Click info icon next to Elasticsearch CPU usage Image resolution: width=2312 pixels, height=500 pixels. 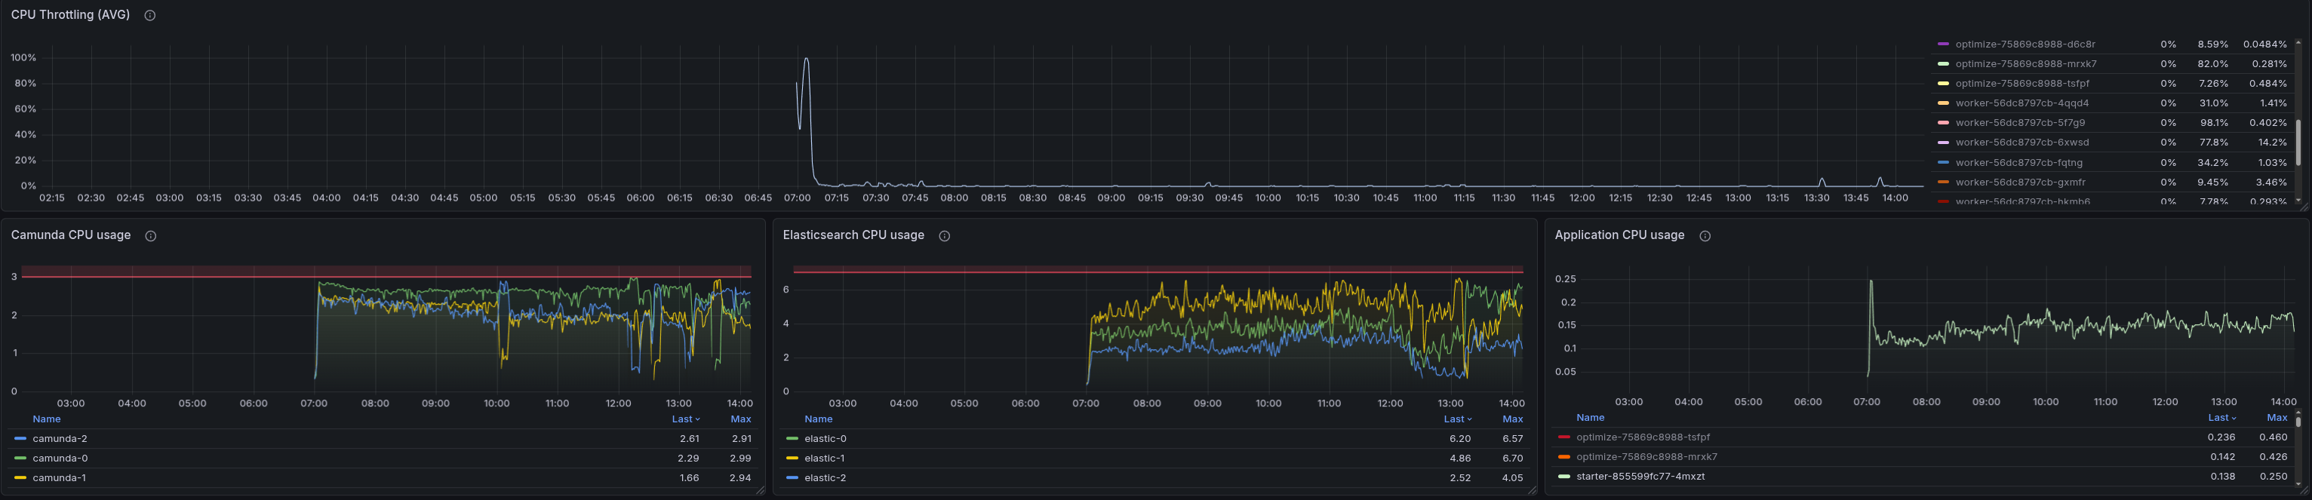(x=944, y=236)
